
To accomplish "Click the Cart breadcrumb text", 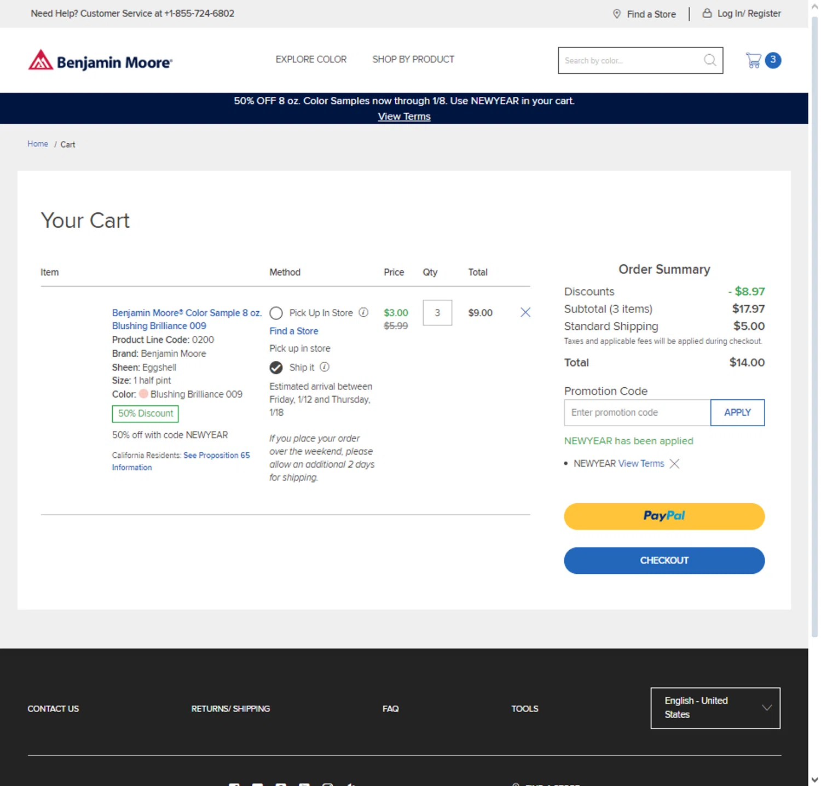I will 67,144.
